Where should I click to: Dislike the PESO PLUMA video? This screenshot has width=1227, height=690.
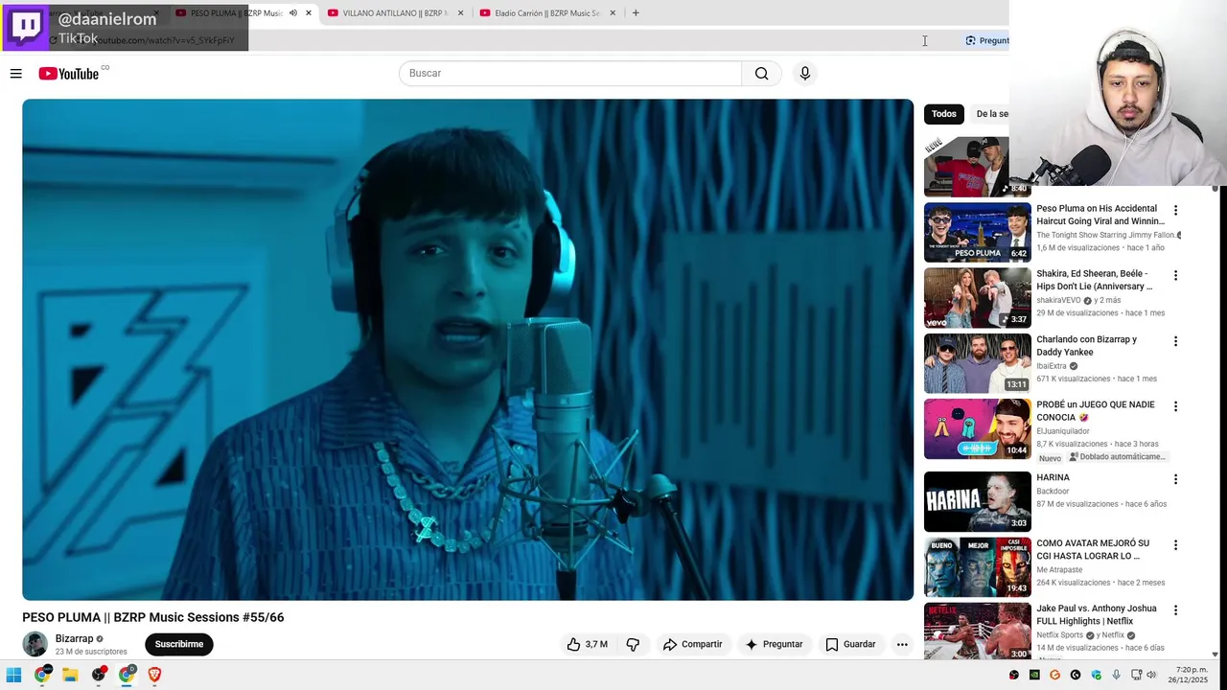[633, 644]
